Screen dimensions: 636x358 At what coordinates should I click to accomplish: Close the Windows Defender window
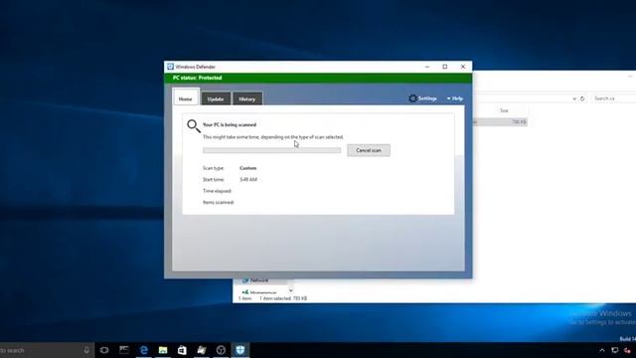pos(463,67)
